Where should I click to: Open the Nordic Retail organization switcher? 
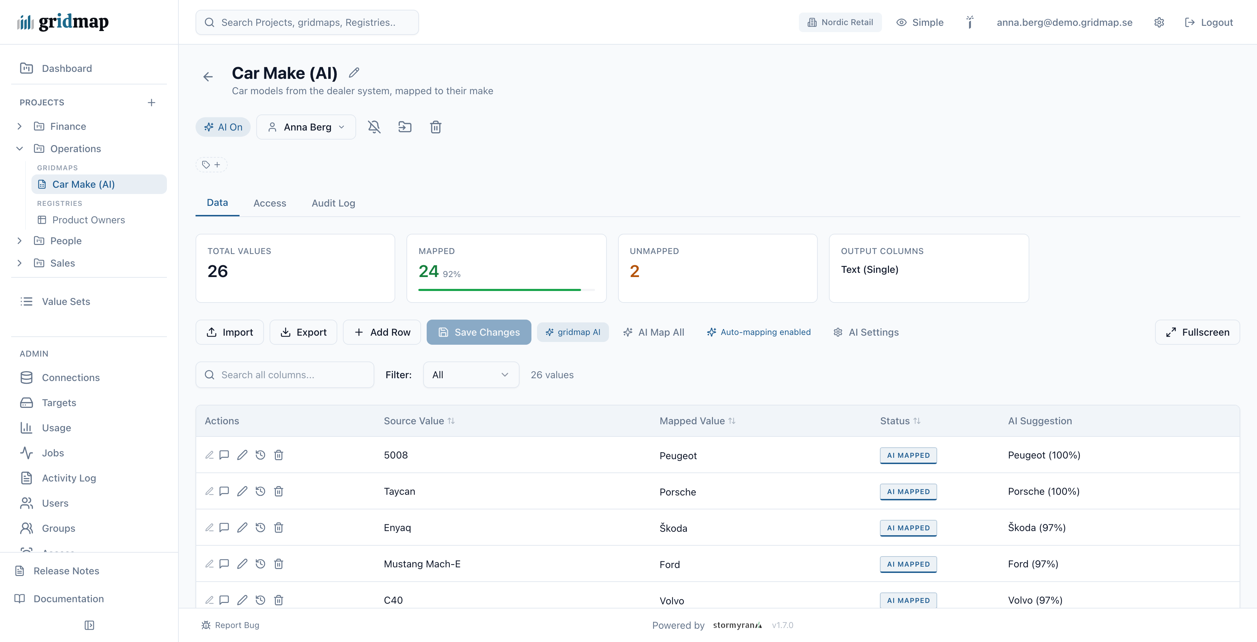[840, 22]
